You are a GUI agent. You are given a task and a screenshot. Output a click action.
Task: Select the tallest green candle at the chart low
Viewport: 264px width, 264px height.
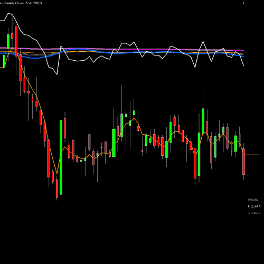pos(61,157)
